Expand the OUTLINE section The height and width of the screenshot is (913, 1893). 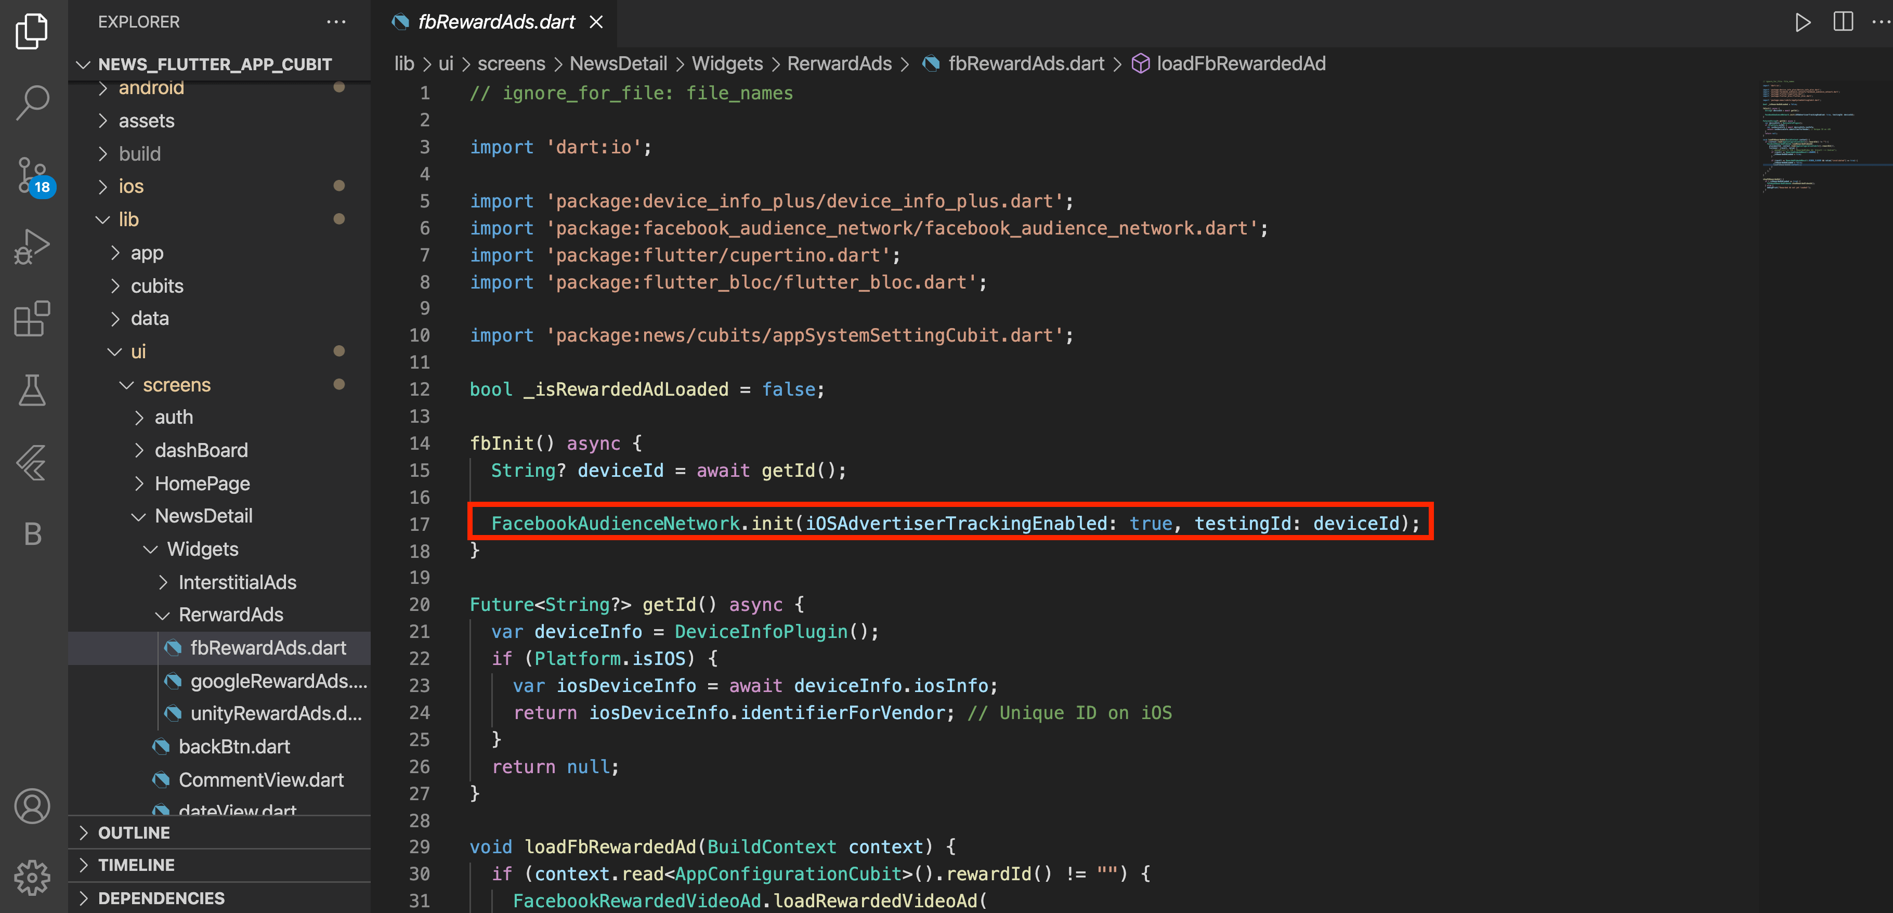point(134,833)
